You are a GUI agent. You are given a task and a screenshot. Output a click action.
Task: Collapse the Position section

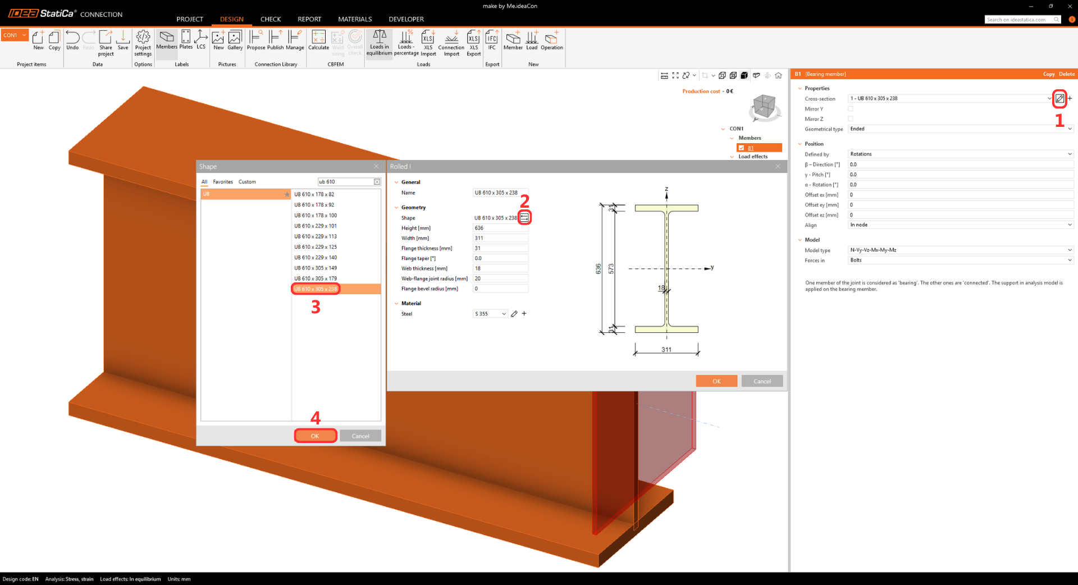[x=800, y=144]
